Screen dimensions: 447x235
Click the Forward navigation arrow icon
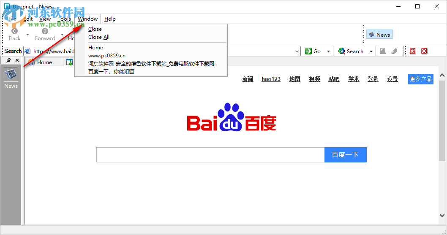[45, 31]
